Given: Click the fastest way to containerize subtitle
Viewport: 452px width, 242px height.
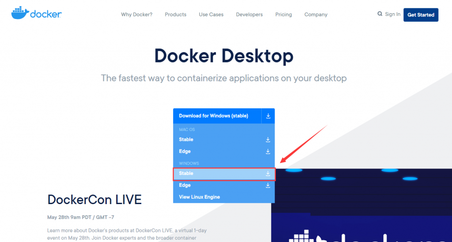Looking at the screenshot, I should pos(224,78).
